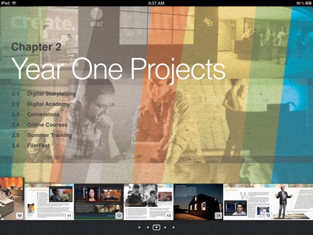Jump to first chapter dot in pager
The height and width of the screenshot is (235, 313).
point(140,228)
